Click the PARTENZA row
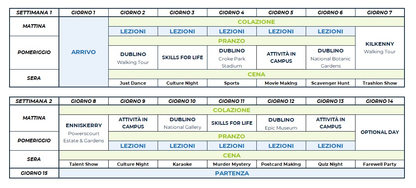This screenshot has width=416, height=188. coord(232,173)
